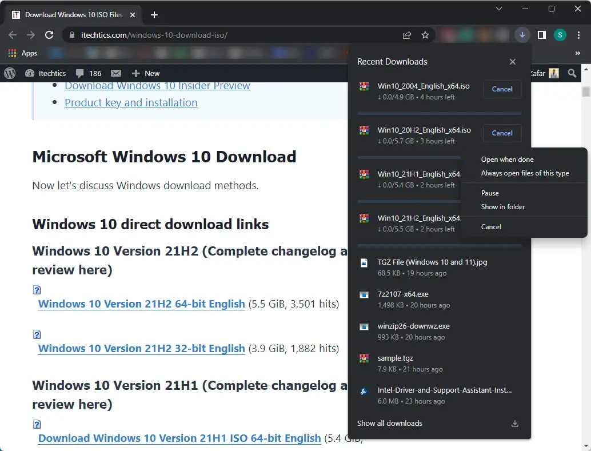This screenshot has height=451, width=591.
Task: Reload the page with refresh icon
Action: (49, 35)
